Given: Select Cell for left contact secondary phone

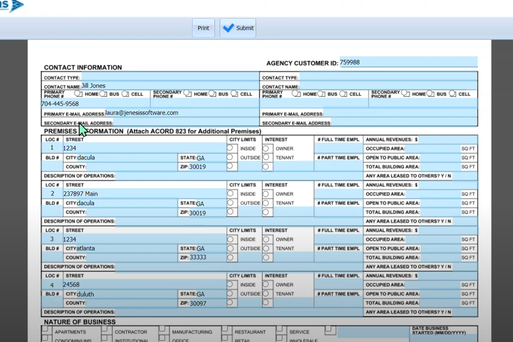Looking at the screenshot, I should coord(234,94).
